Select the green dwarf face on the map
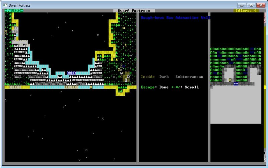Image resolution: width=268 pixels, height=168 pixels. click(117, 66)
